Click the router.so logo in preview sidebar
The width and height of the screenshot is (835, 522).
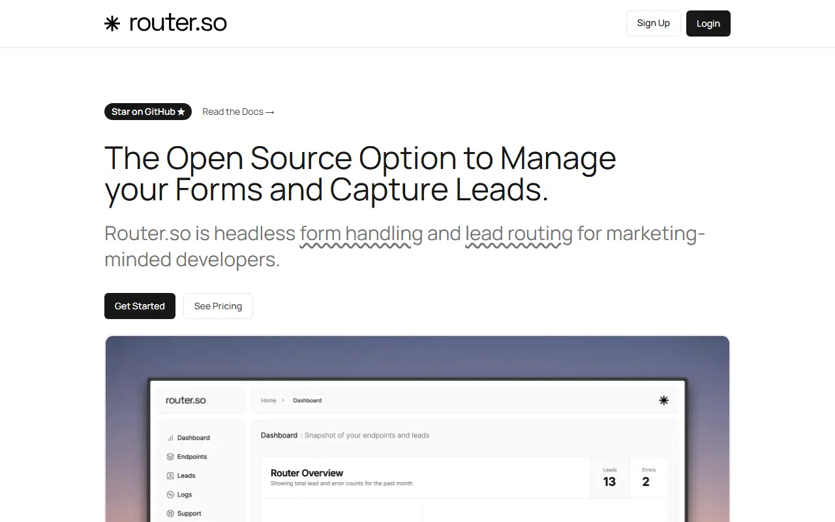[x=186, y=400]
